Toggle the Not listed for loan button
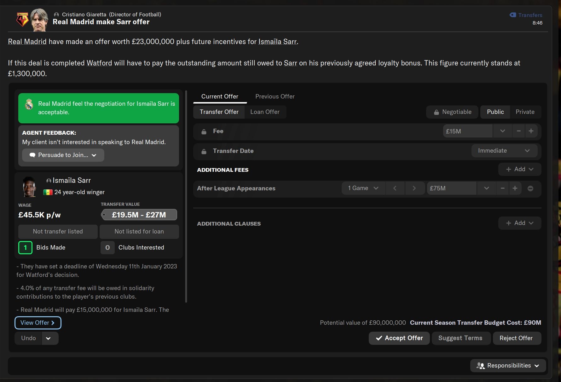561x382 pixels. 139,232
